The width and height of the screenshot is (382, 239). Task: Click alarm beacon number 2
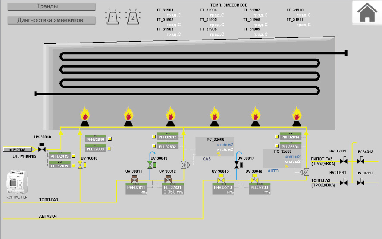pos(133,17)
